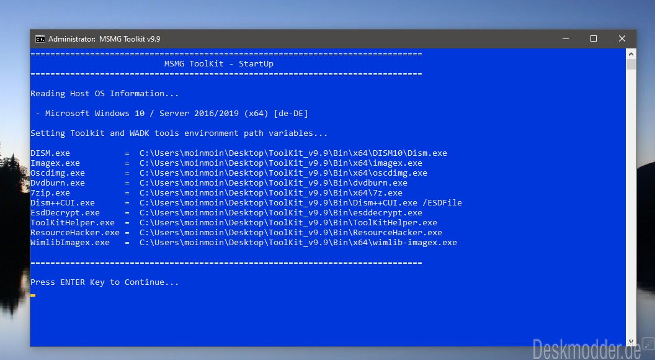
Task: Click the 'Dism++CUI.exe' label
Action: 63,203
